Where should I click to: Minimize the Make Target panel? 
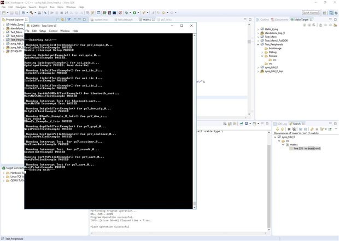coord(330,19)
